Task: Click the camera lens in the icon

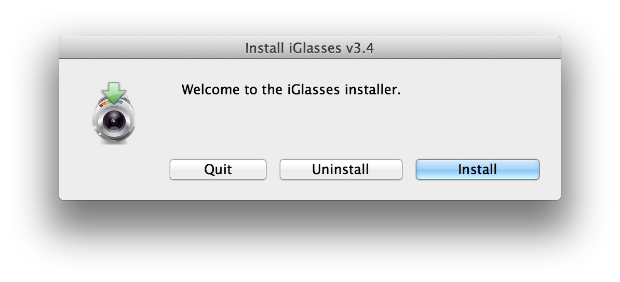Action: click(x=114, y=120)
